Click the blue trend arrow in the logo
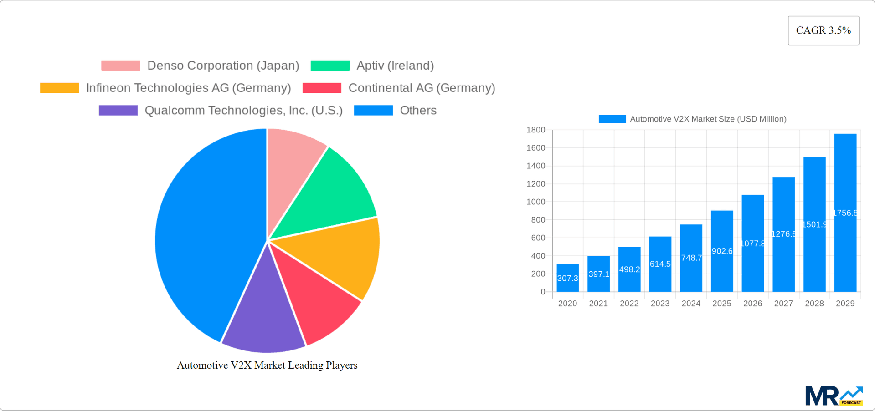 point(852,392)
